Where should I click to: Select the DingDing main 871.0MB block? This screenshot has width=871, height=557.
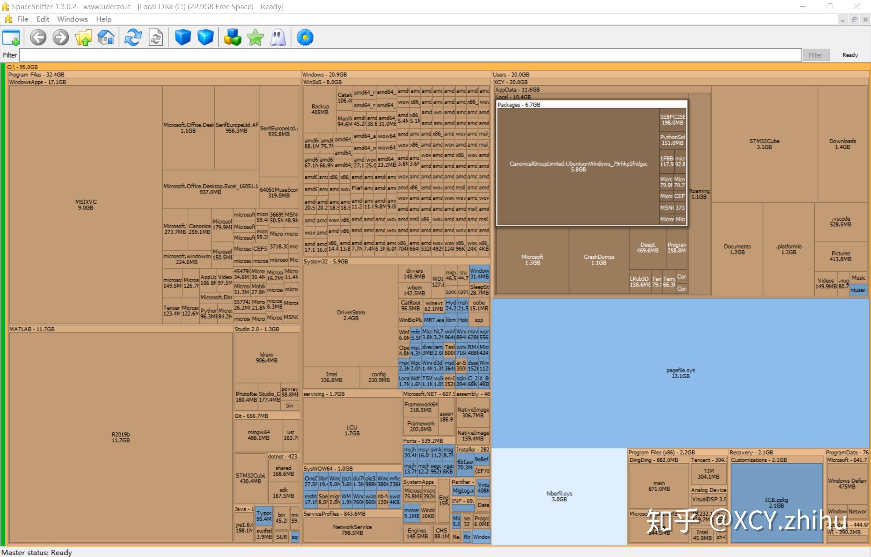pyautogui.click(x=659, y=486)
